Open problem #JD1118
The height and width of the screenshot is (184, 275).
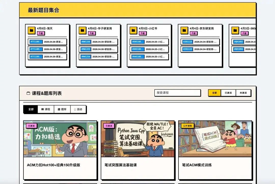pos(200,42)
